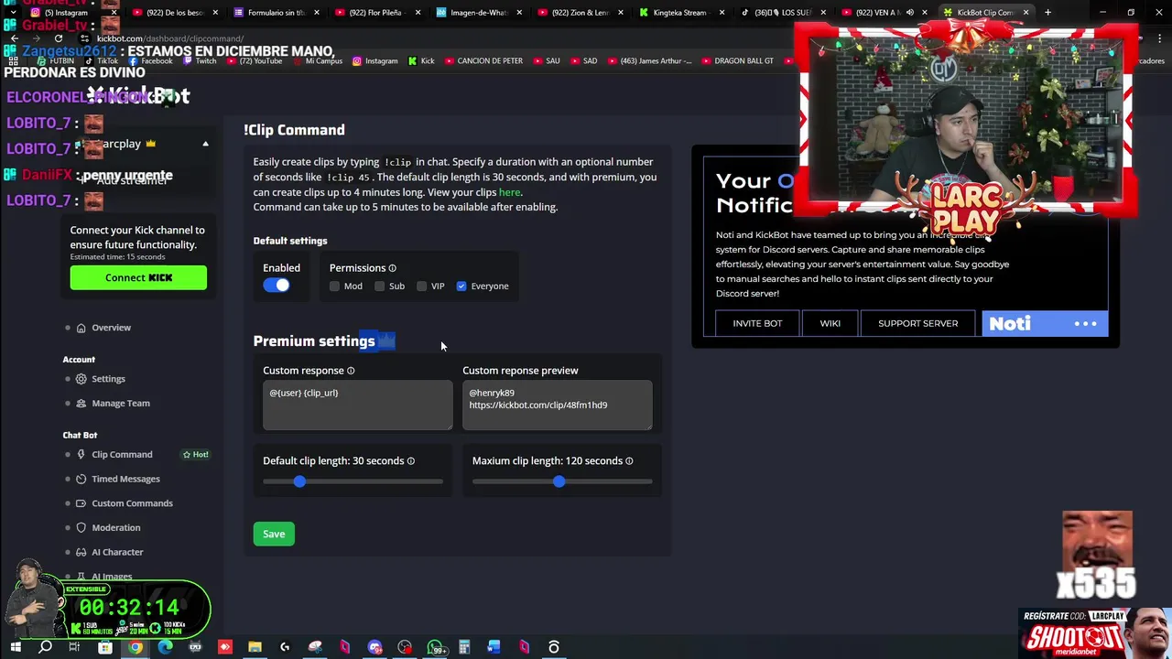Screen dimensions: 1172x659
Task: Open the SUPPORT SERVER button
Action: click(x=917, y=323)
